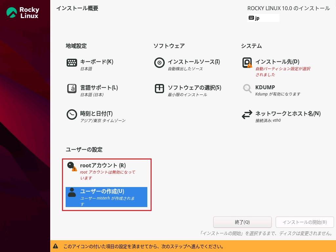Image resolution: width=336 pixels, height=252 pixels.
Task: Click the KDUMP magnifier icon
Action: point(247,89)
